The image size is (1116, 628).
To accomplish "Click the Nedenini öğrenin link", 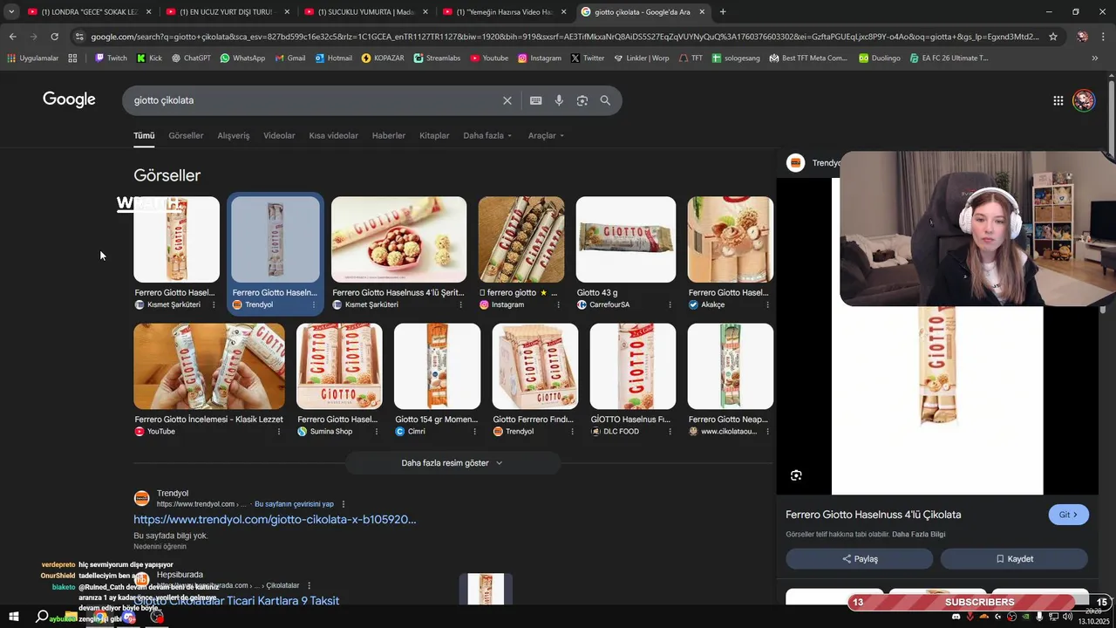I will [160, 547].
